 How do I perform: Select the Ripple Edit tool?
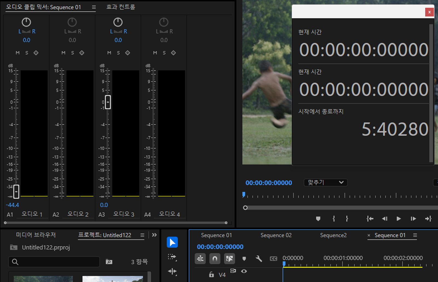coord(172,271)
